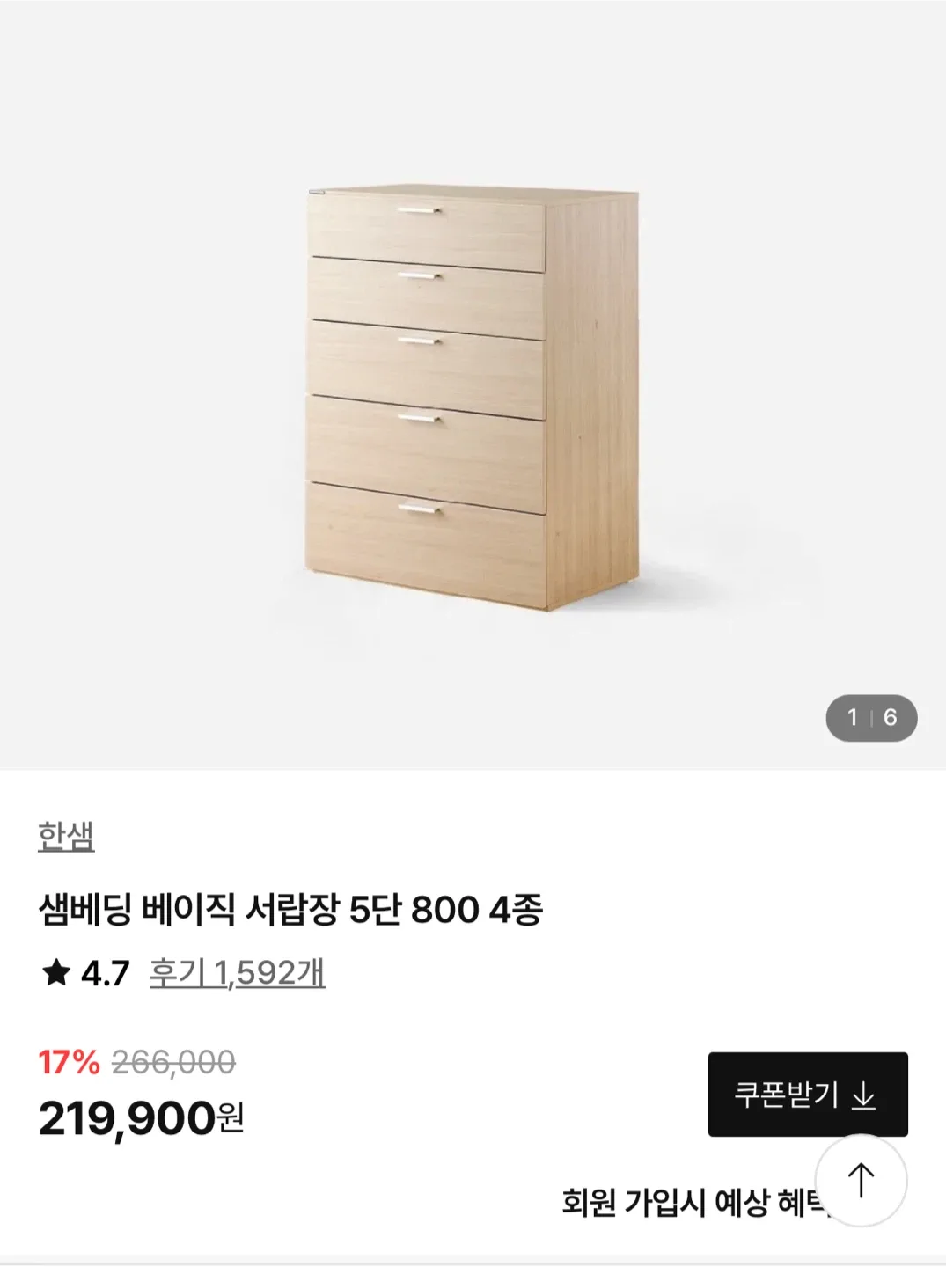Click the handle of the top drawer
Image resolution: width=946 pixels, height=1267 pixels.
[x=418, y=210]
